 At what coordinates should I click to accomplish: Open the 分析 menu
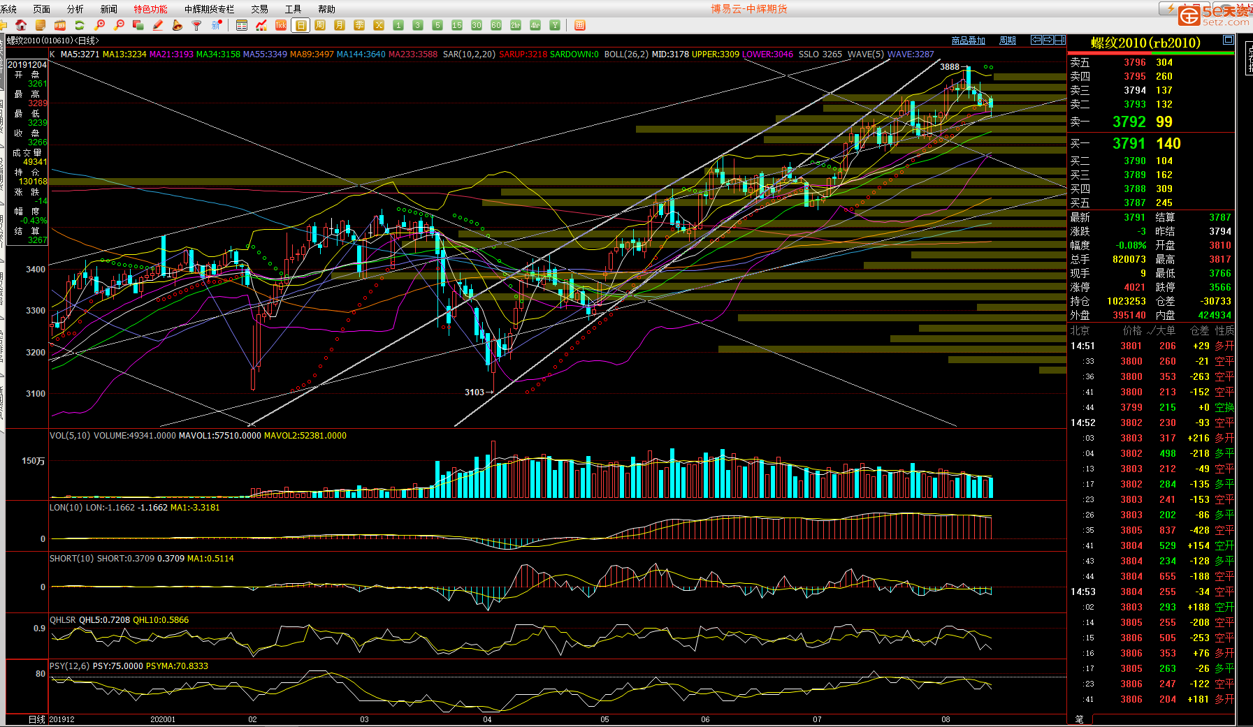pyautogui.click(x=75, y=9)
